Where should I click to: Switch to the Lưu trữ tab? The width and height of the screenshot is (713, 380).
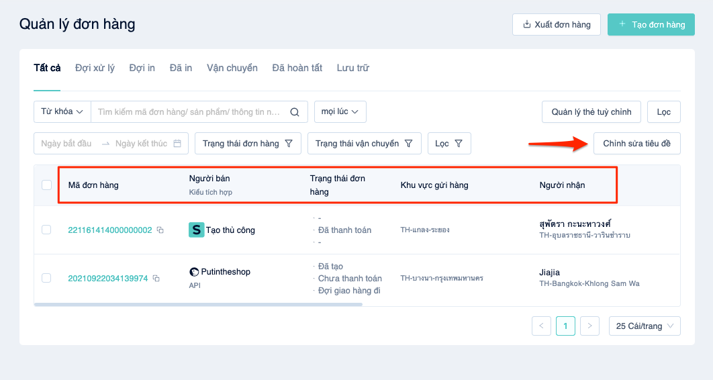(353, 68)
